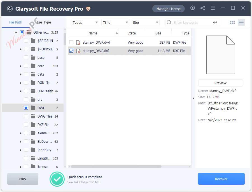This screenshot has width=252, height=192.
Task: Click the stampy_DWF.dxf file icon
Action: [78, 51]
